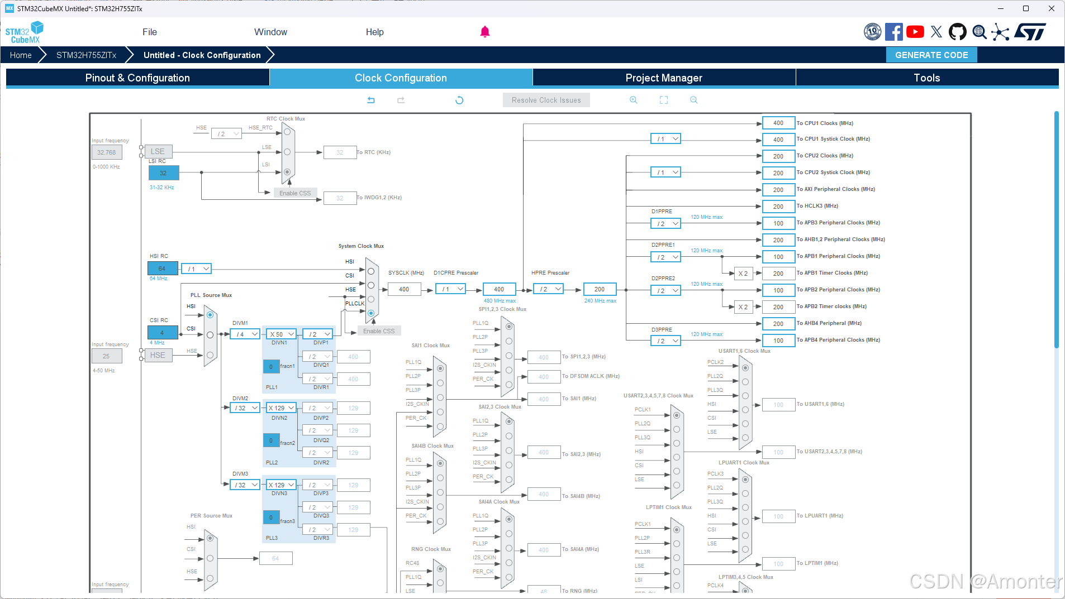Open the HPRE Prescaler dropdown

click(x=548, y=289)
